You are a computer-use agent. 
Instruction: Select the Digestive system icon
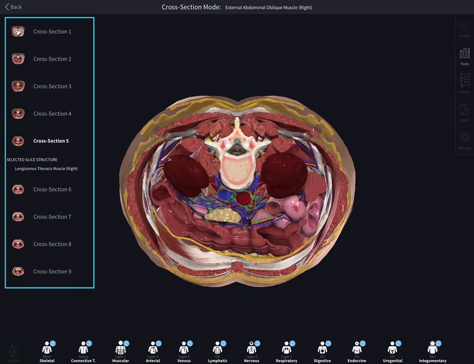tap(322, 348)
